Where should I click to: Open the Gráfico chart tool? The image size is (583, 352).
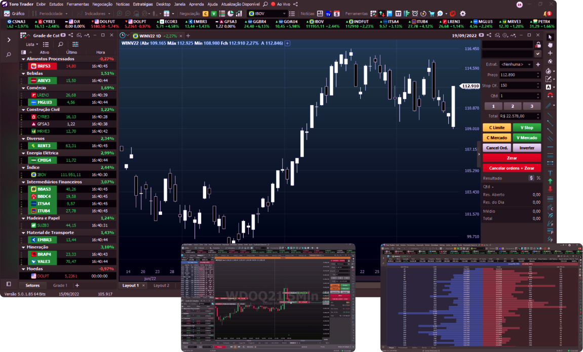coord(14,13)
